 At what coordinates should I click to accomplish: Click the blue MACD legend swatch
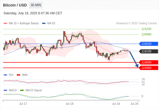pyautogui.click(x=5, y=90)
